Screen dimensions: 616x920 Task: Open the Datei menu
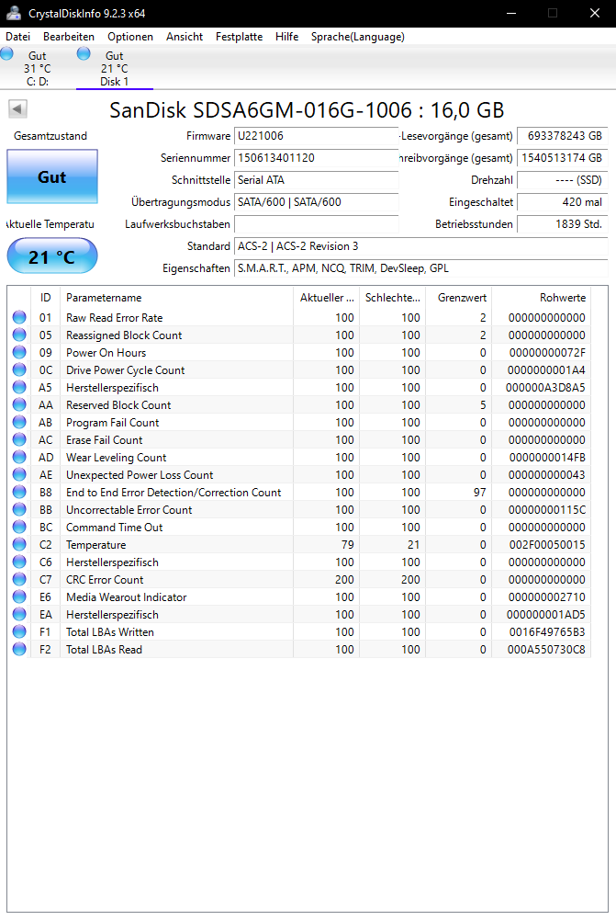click(18, 37)
